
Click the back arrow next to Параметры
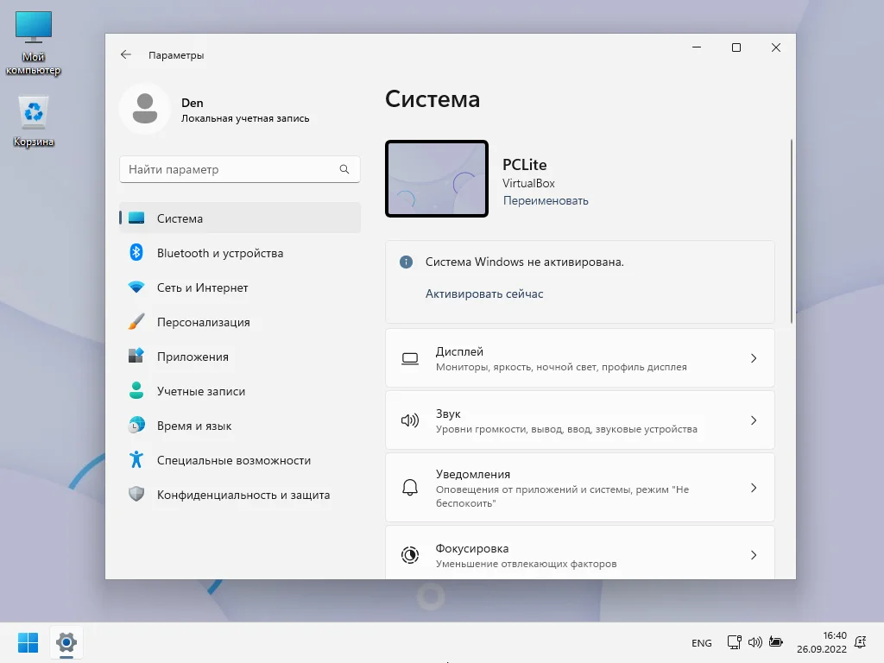point(126,54)
